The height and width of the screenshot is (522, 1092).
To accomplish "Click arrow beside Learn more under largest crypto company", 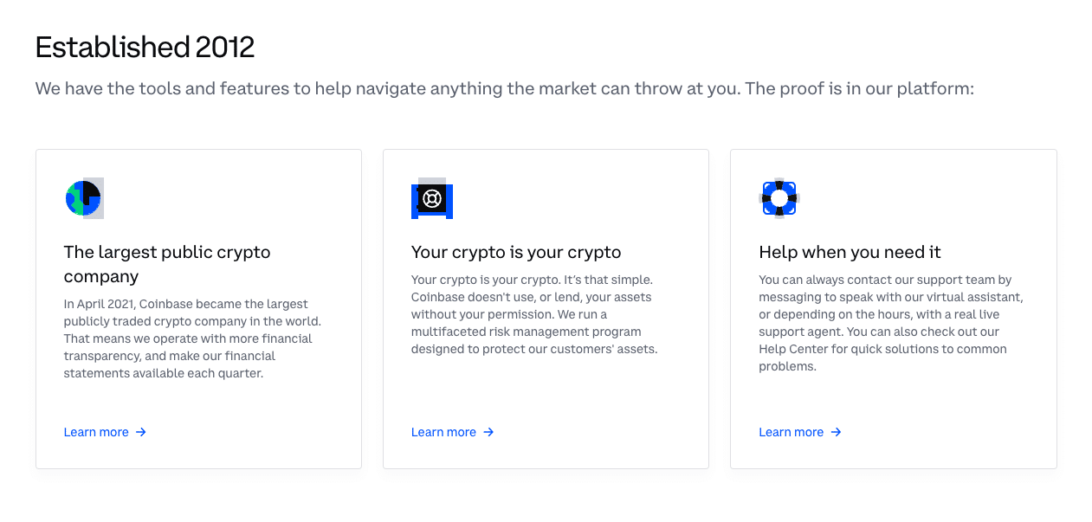I will point(141,432).
